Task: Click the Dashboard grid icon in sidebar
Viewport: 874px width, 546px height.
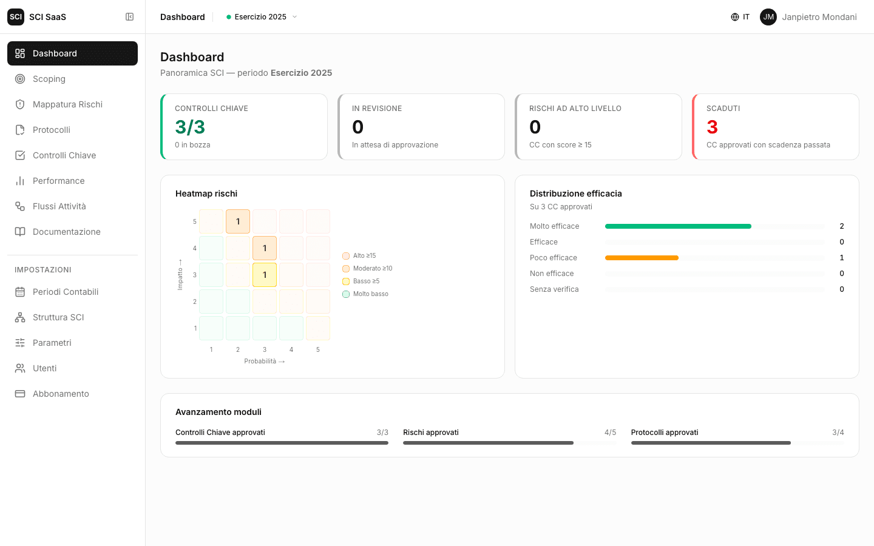Action: 20,53
